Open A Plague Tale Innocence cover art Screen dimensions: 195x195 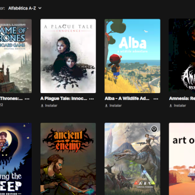[x=68, y=56]
